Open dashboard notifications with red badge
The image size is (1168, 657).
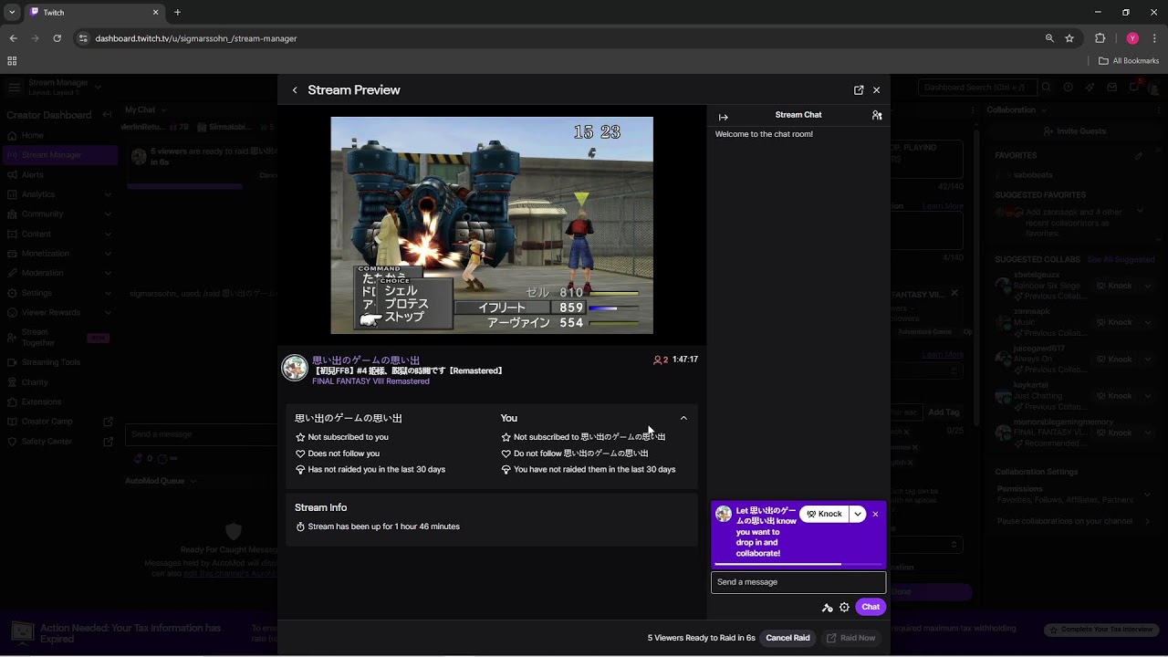point(1134,88)
